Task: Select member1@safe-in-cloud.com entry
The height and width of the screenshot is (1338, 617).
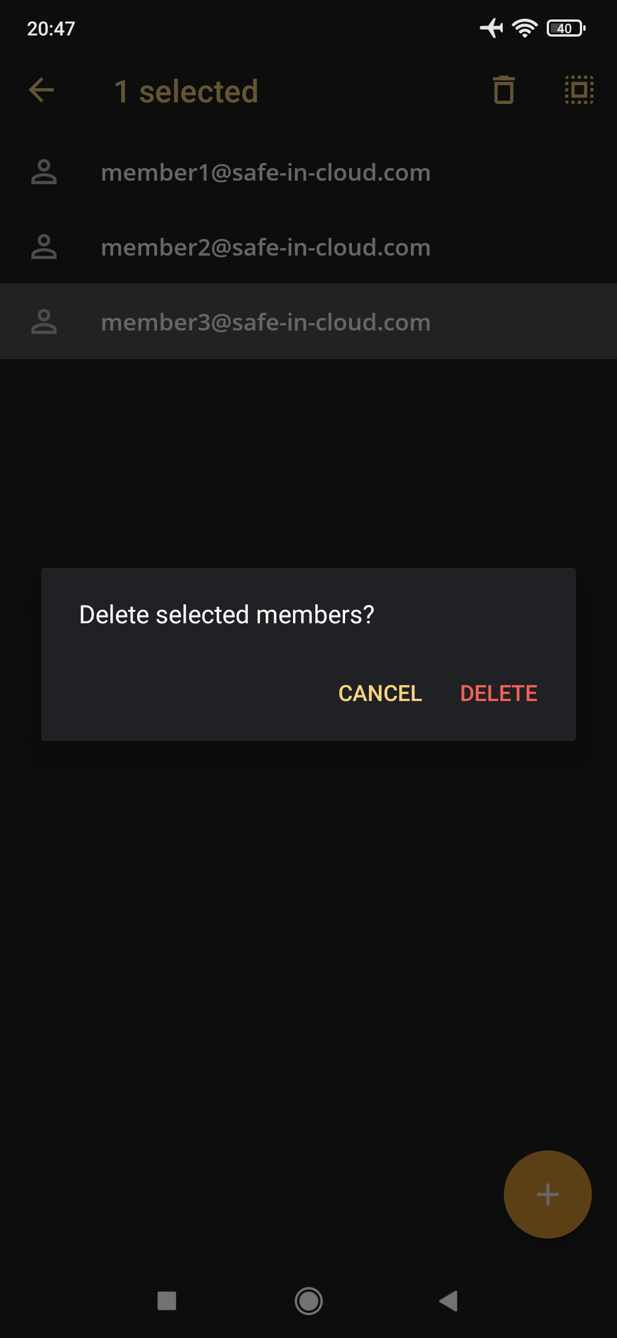Action: click(x=308, y=172)
